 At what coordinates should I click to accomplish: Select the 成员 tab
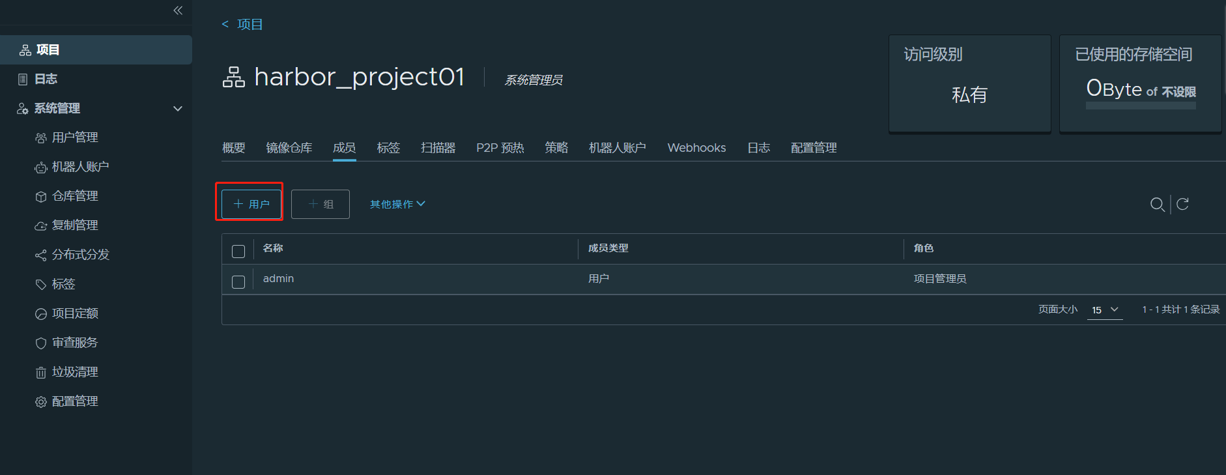click(x=345, y=148)
